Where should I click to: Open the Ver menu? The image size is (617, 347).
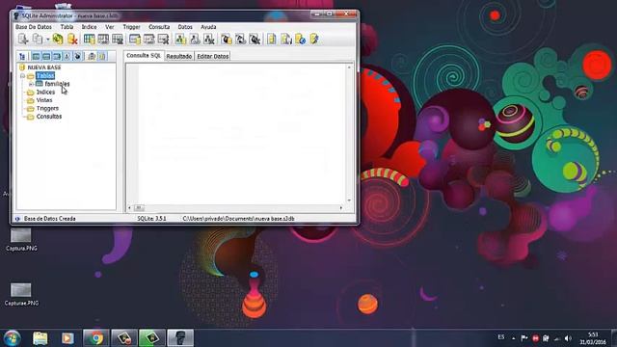(x=110, y=27)
